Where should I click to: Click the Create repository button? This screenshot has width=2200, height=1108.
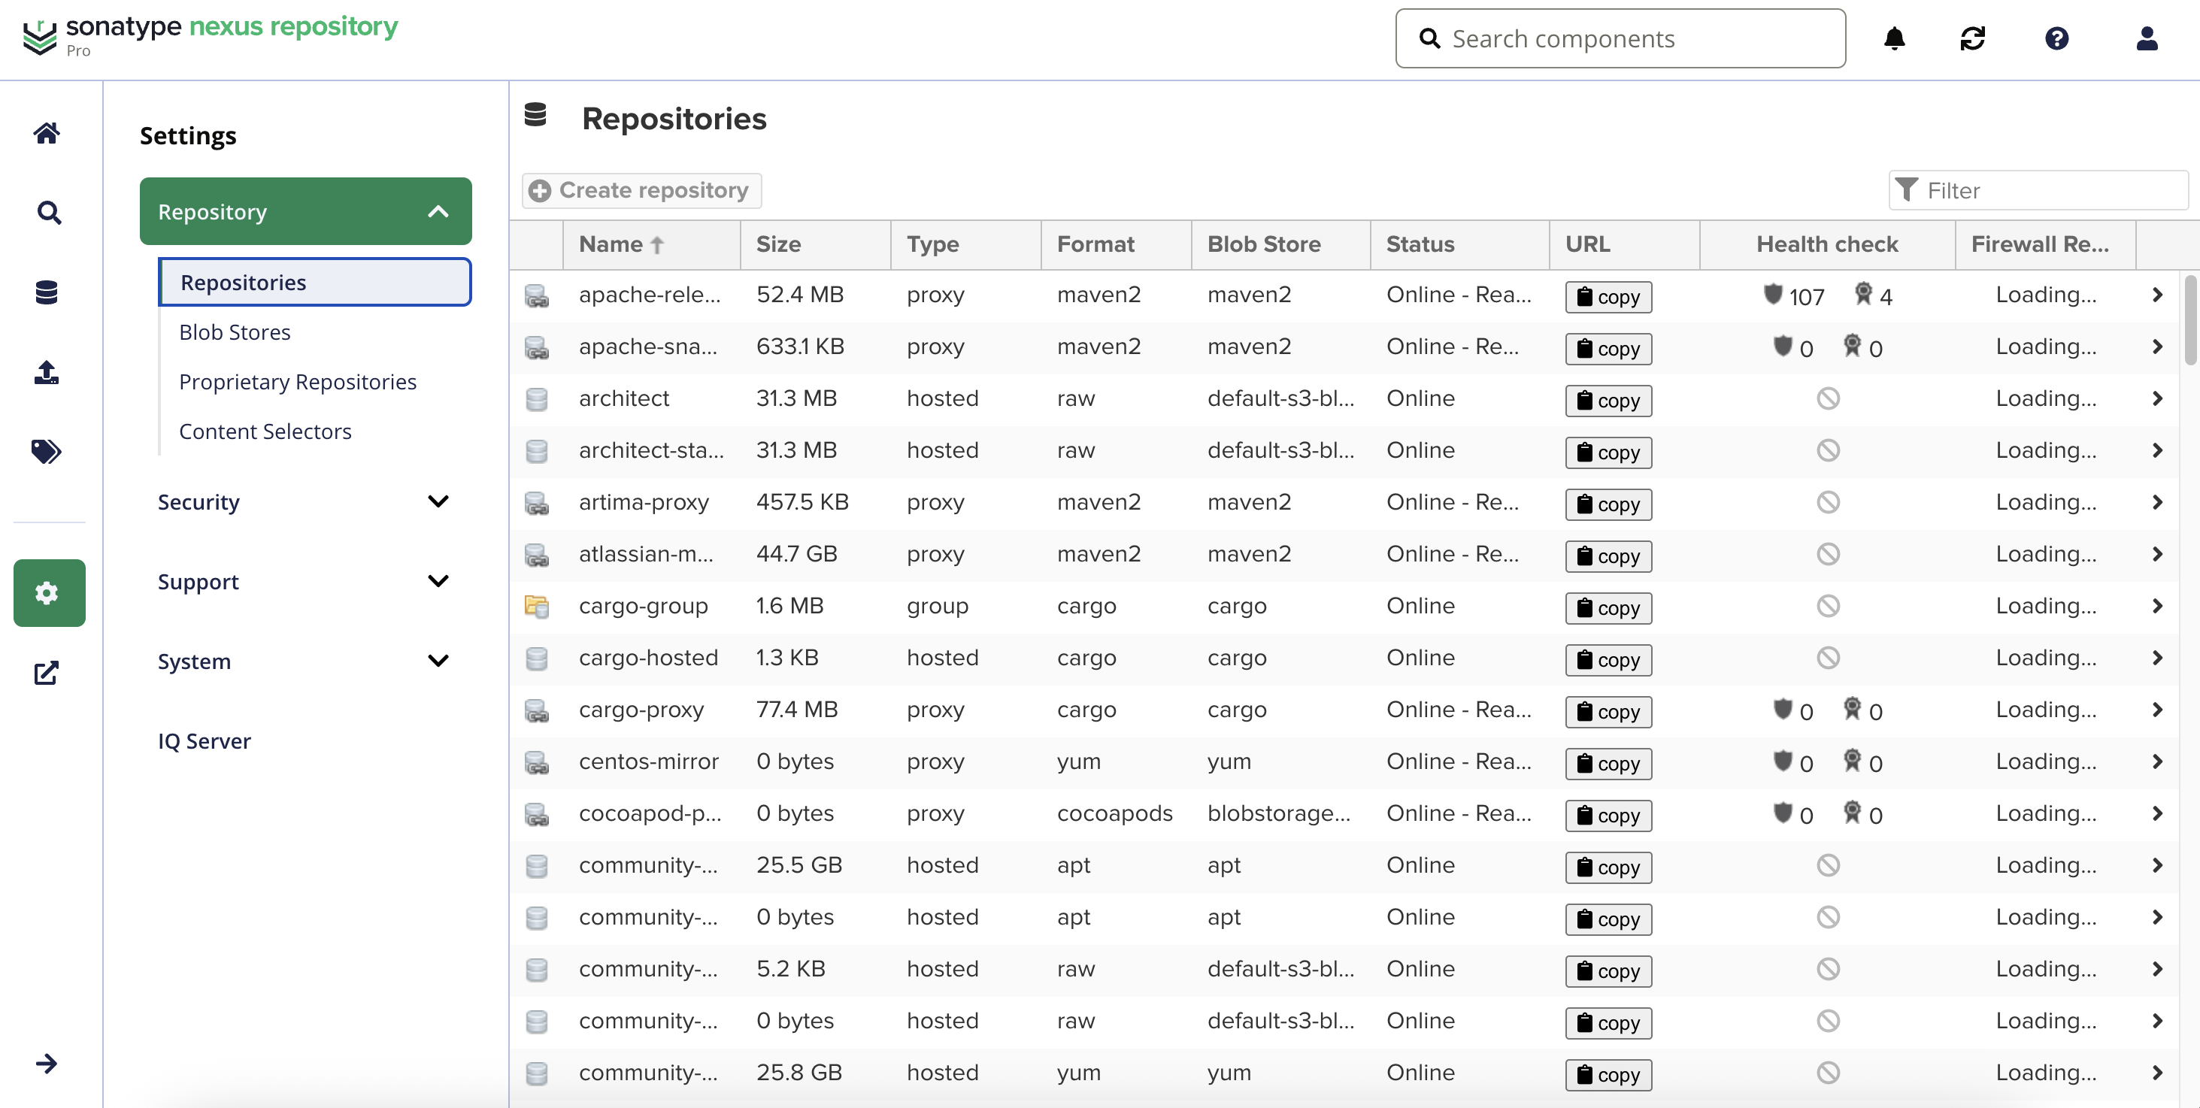(641, 189)
